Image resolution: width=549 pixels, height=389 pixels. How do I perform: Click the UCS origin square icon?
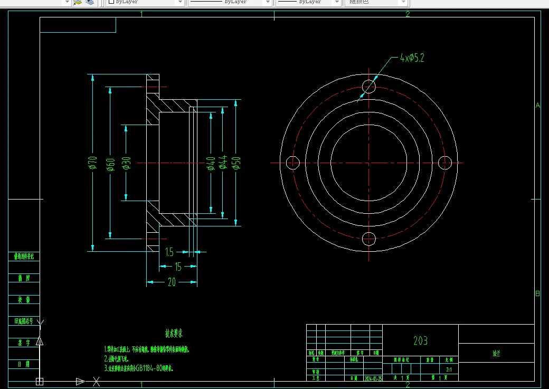pyautogui.click(x=40, y=381)
